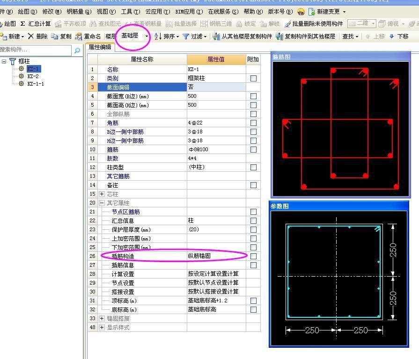Click the 新建 new component icon
This screenshot has height=359, width=419.
3,37
